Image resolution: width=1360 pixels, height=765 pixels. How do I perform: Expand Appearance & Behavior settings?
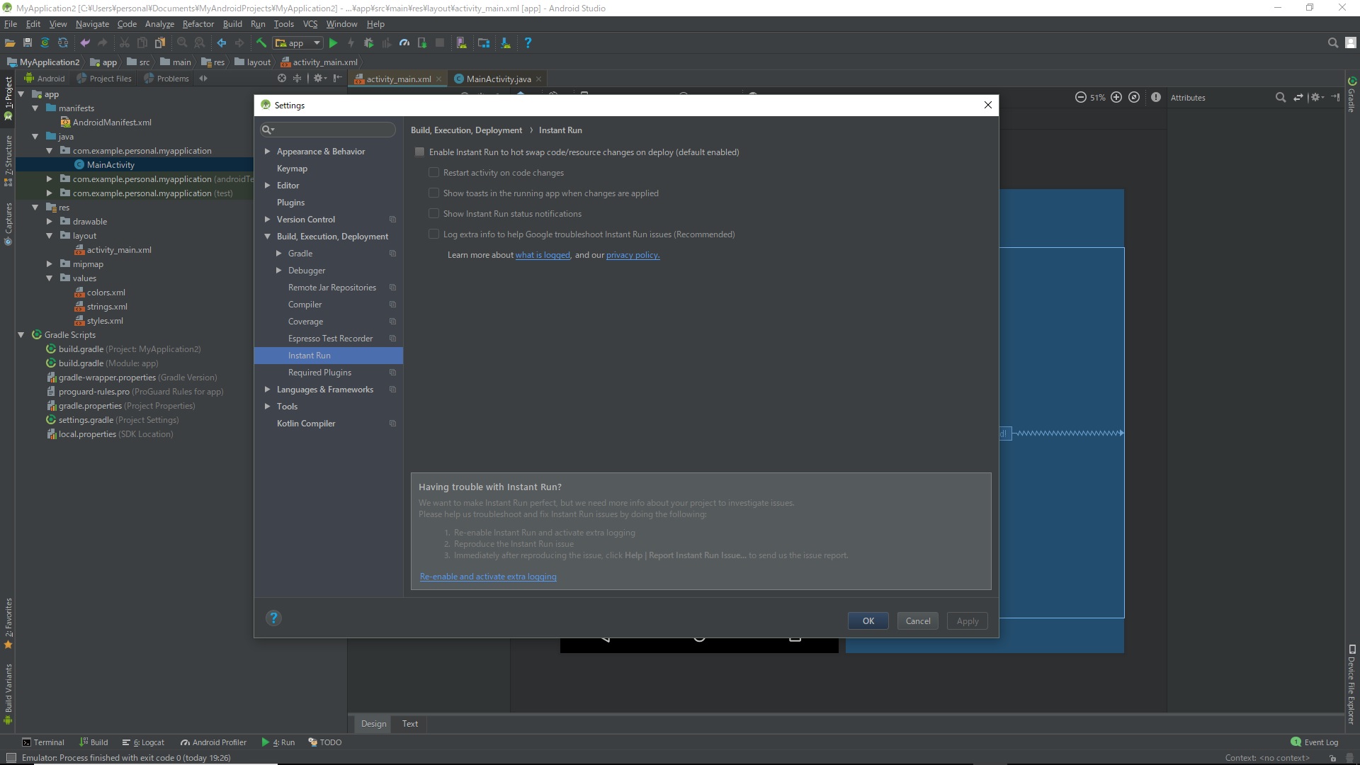pos(268,152)
